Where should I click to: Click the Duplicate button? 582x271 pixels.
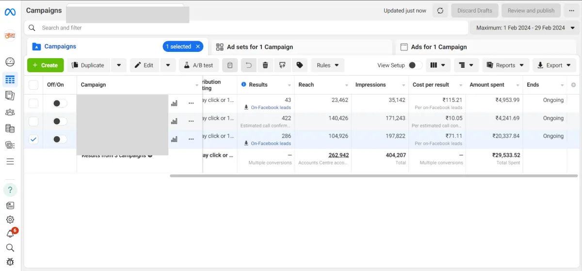[x=88, y=65]
